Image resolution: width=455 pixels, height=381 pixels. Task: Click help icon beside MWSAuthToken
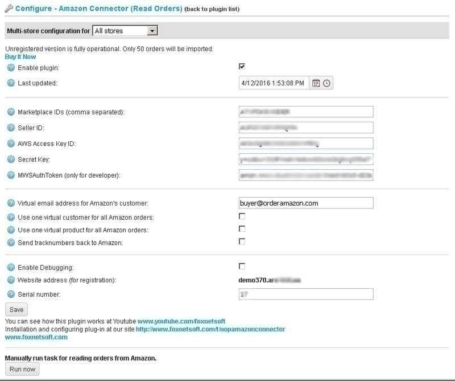(x=11, y=175)
